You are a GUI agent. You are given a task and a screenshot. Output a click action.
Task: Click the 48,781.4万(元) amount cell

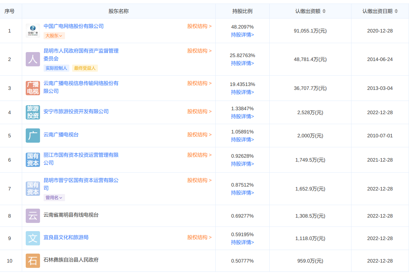(310, 59)
